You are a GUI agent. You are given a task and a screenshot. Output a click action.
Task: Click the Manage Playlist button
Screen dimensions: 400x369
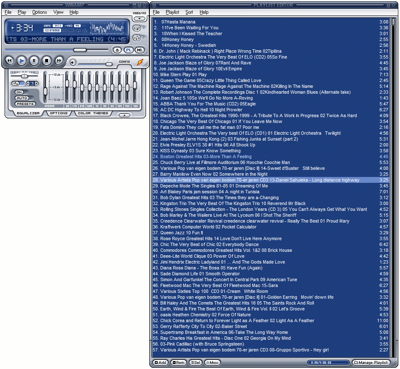[371, 363]
